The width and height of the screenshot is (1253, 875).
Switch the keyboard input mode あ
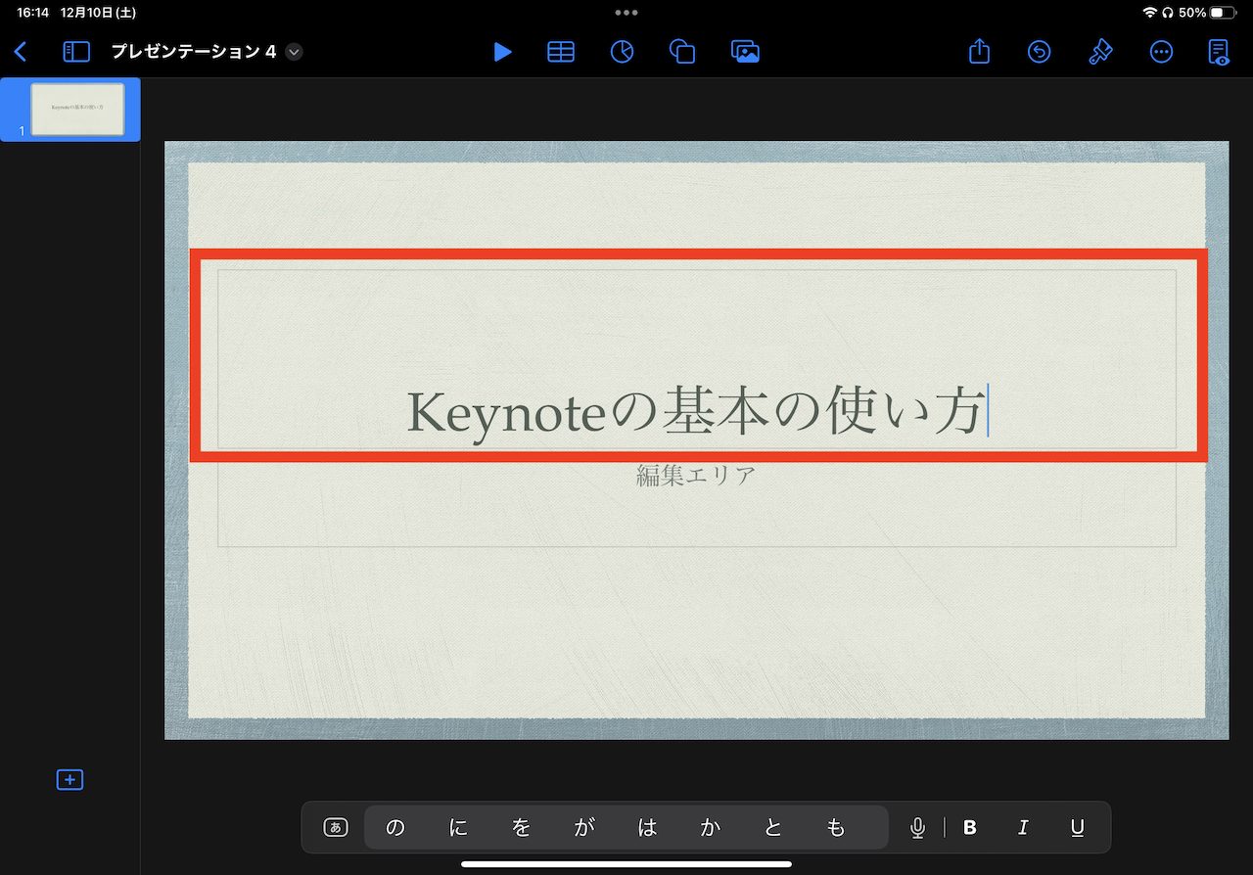336,828
